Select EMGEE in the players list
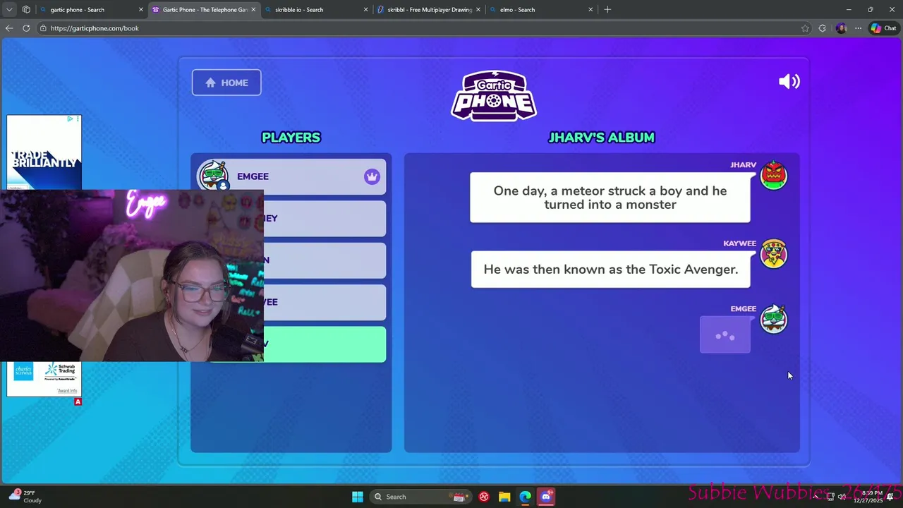Screen dimensions: 903x508 click(291, 176)
